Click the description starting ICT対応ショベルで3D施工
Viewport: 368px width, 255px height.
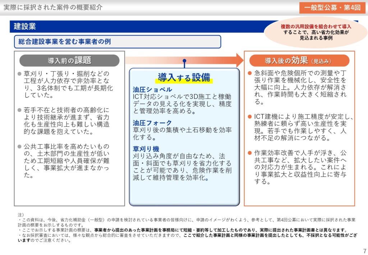[182, 104]
